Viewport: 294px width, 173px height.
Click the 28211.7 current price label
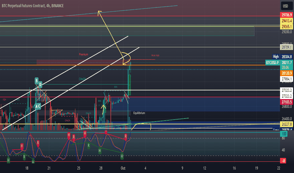tap(287, 63)
